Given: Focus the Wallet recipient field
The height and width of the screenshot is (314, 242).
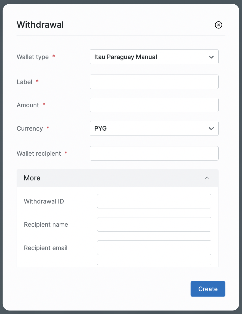Looking at the screenshot, I should coord(154,153).
